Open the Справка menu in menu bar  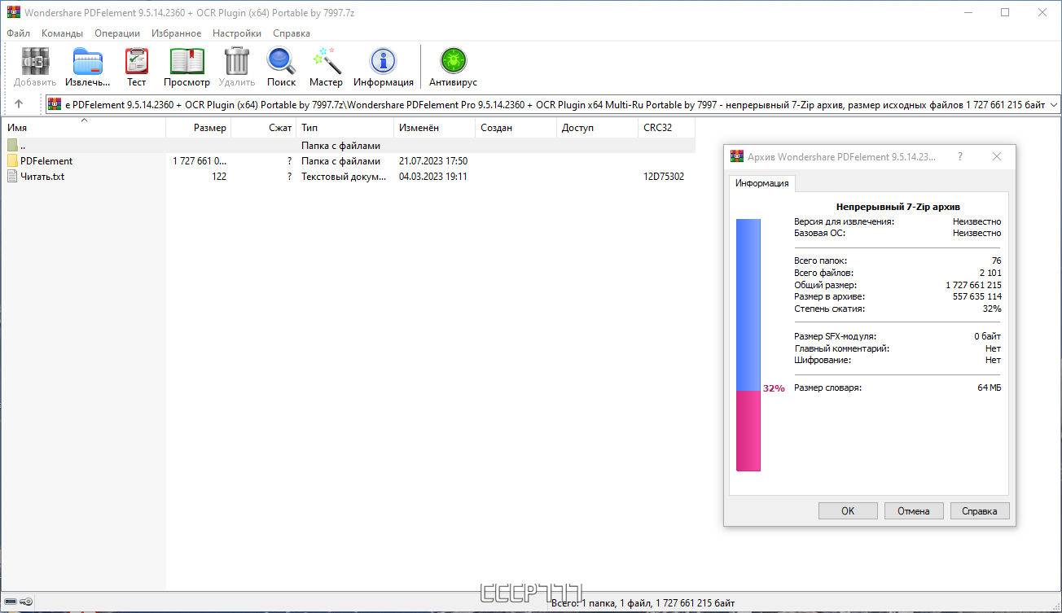pos(292,33)
